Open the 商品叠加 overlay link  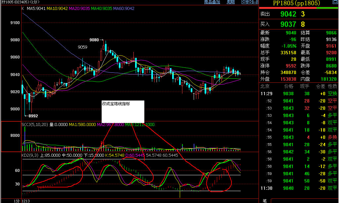(212, 2)
